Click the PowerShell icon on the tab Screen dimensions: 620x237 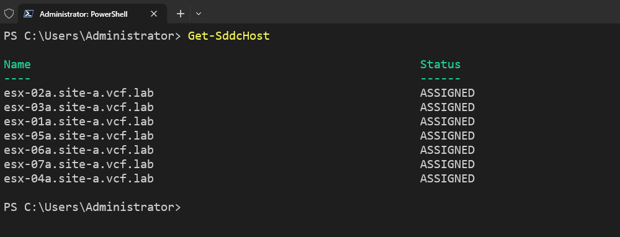29,14
